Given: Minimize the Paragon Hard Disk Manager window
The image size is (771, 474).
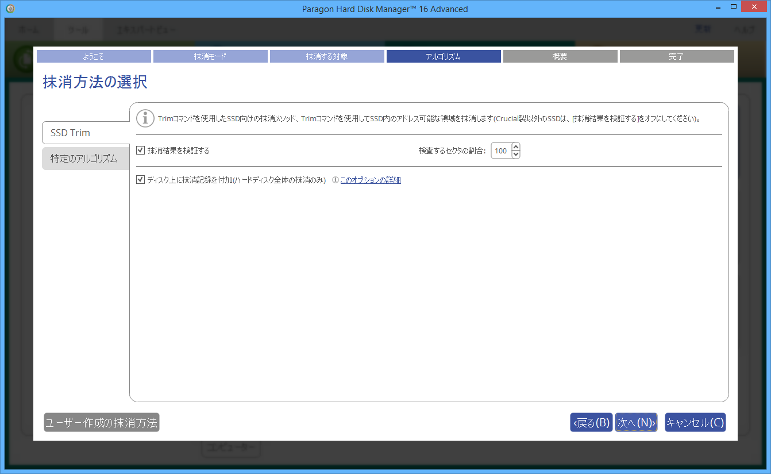Looking at the screenshot, I should pos(718,8).
